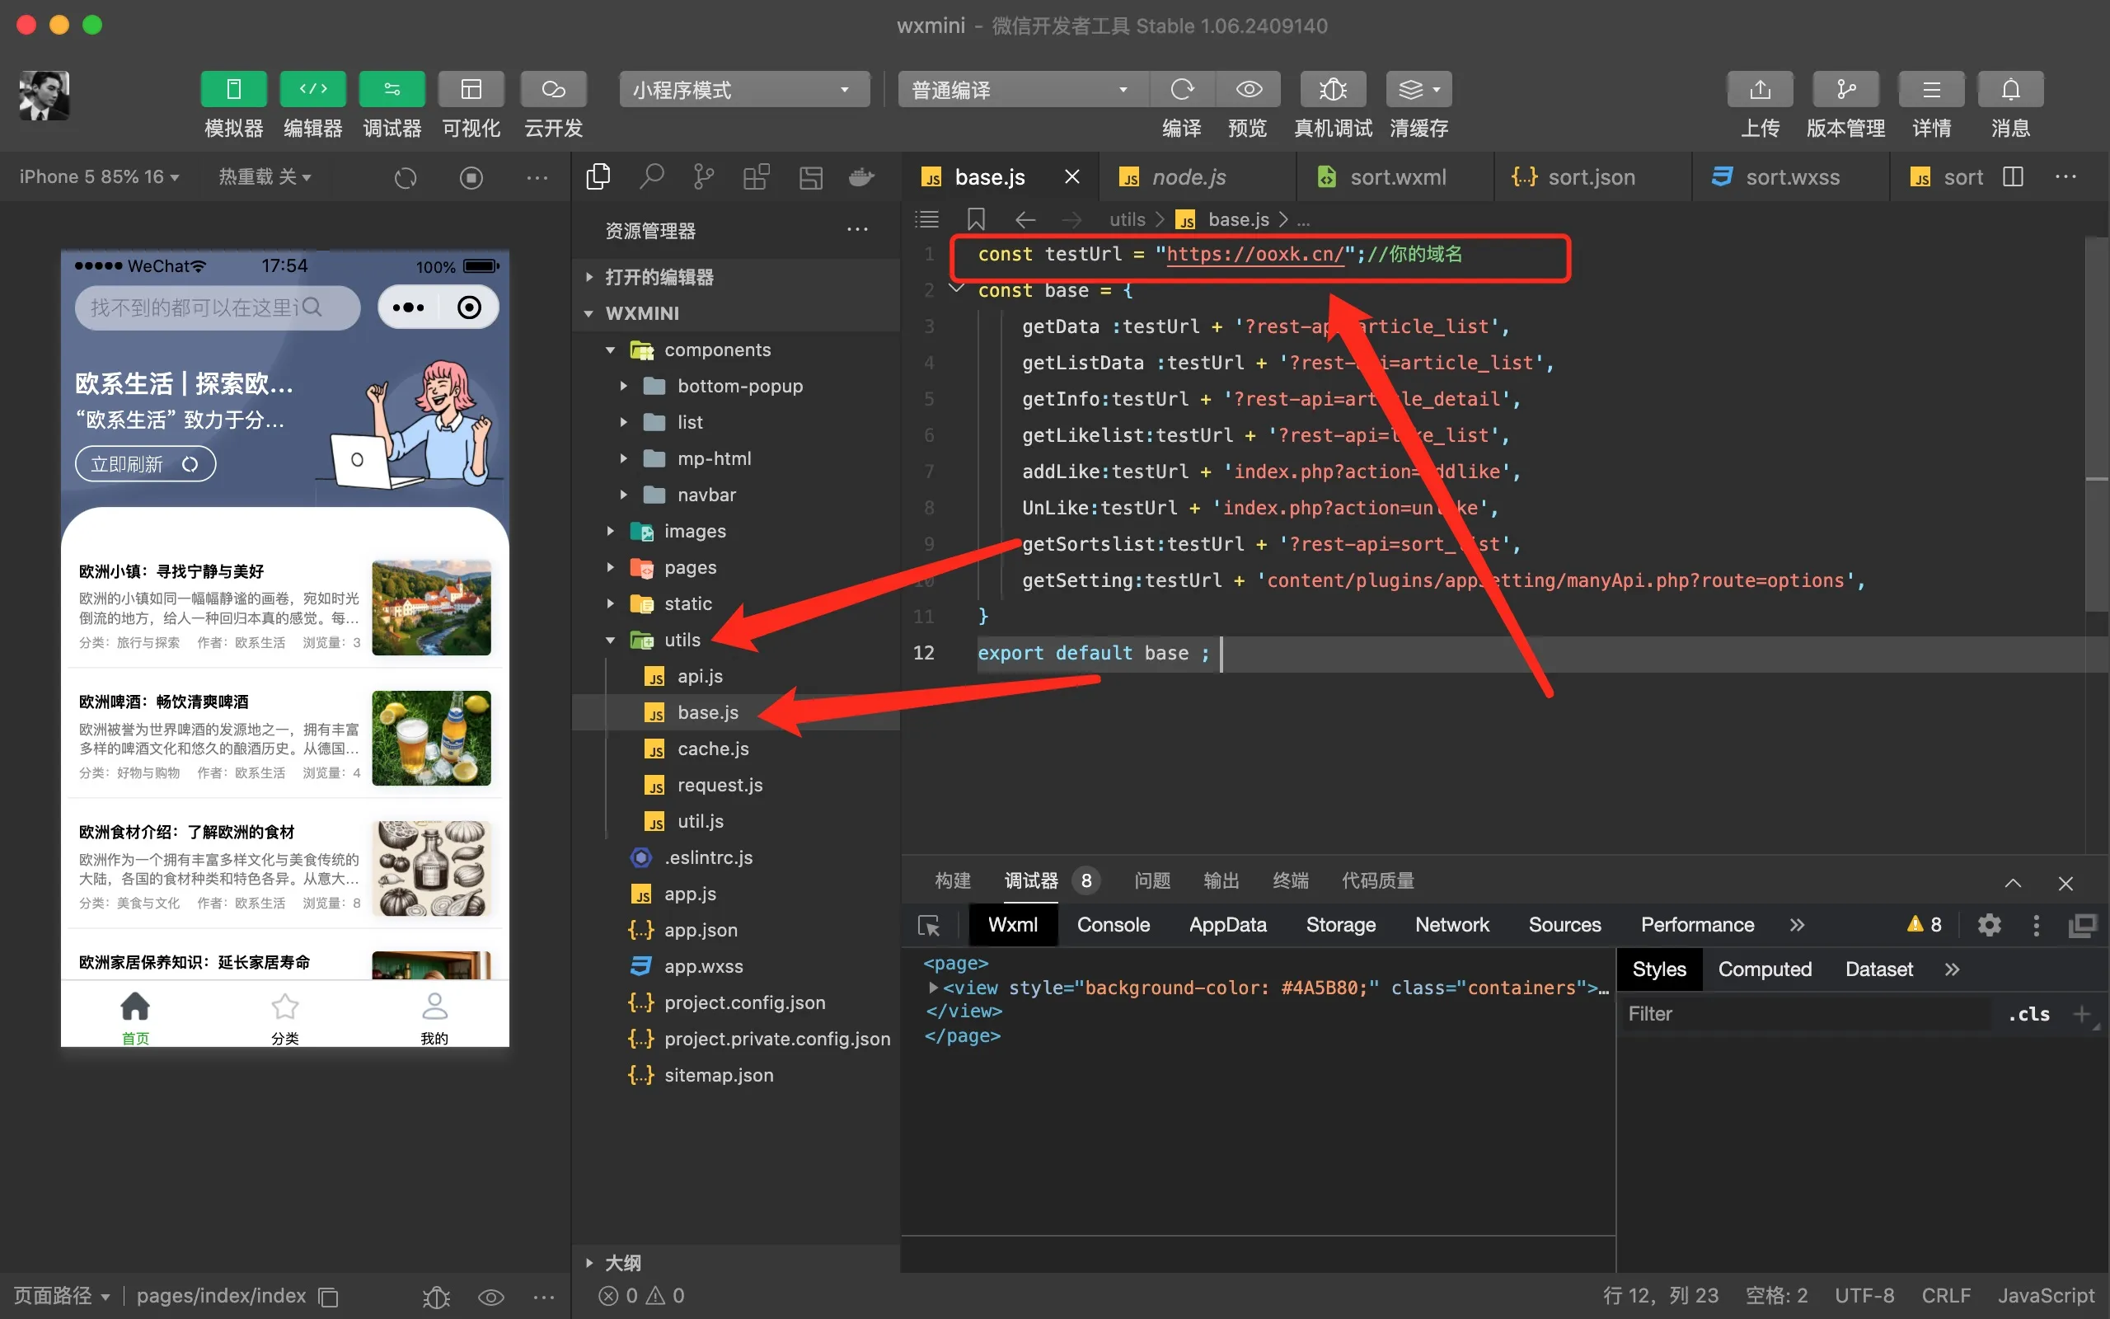The image size is (2110, 1319).
Task: Toggle the 可视化 visual panel button
Action: pyautogui.click(x=471, y=89)
